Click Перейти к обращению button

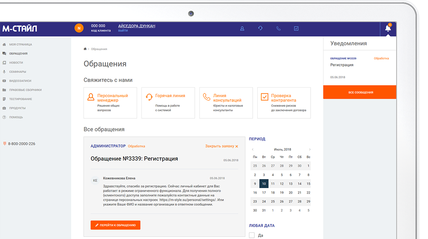pyautogui.click(x=115, y=225)
